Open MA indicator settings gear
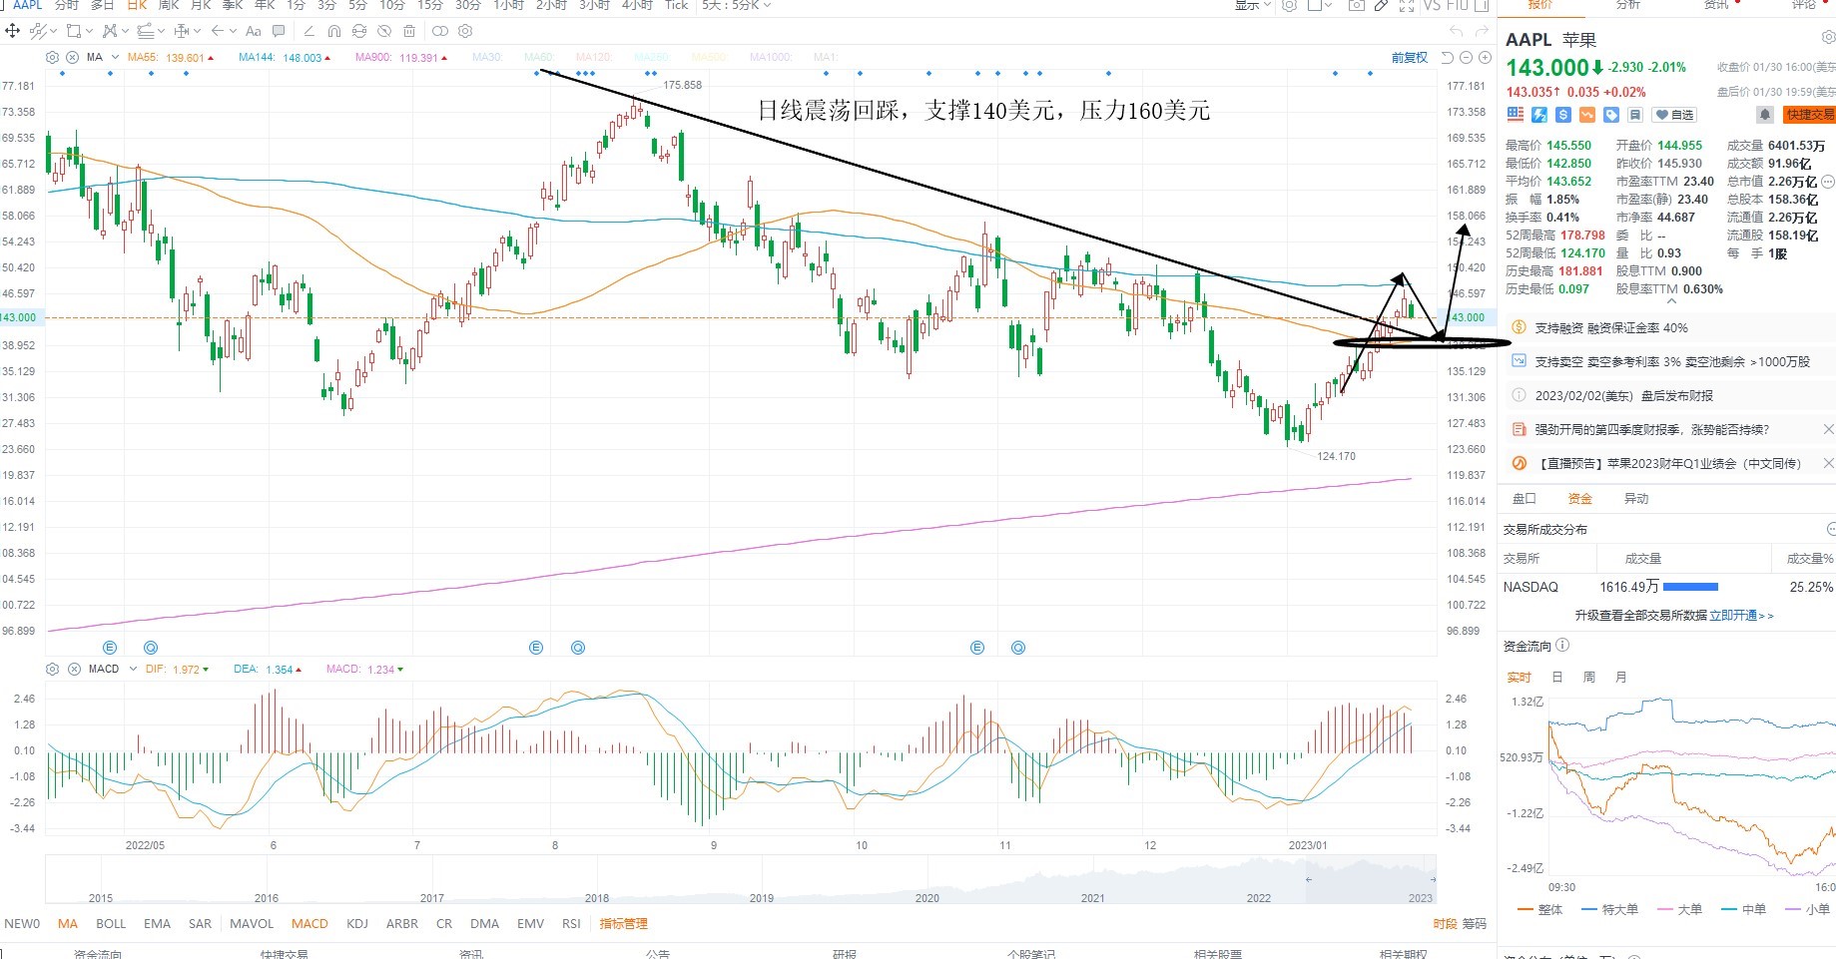Screen dimensions: 1836x959 53,57
